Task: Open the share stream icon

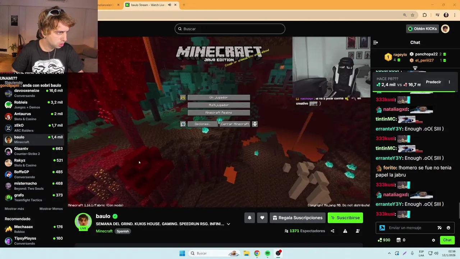Action: tap(332, 231)
